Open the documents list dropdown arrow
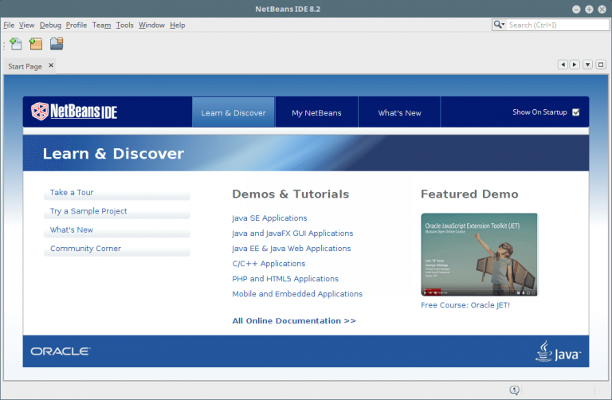Image resolution: width=612 pixels, height=400 pixels. 588,65
